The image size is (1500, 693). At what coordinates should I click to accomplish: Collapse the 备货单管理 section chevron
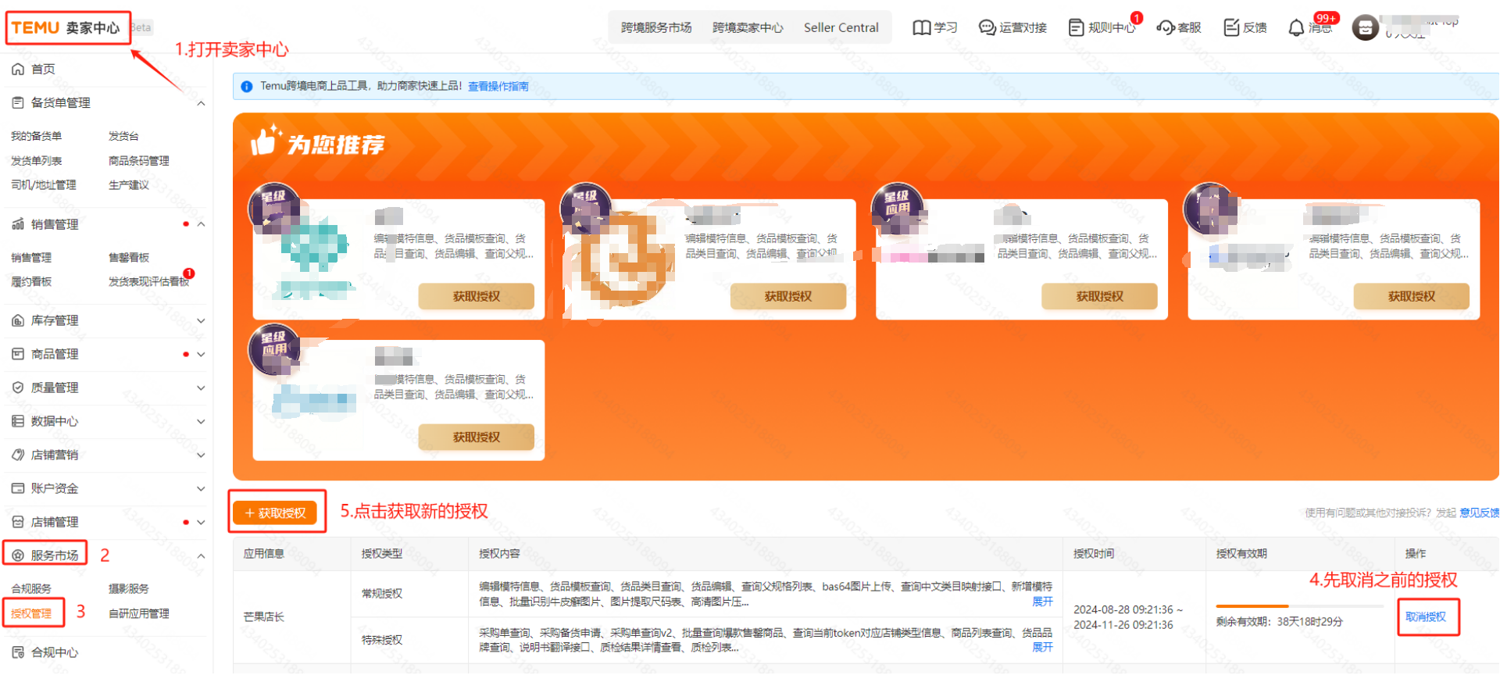(x=201, y=103)
